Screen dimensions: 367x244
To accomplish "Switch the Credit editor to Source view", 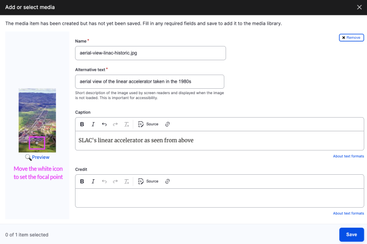I will coord(148,182).
